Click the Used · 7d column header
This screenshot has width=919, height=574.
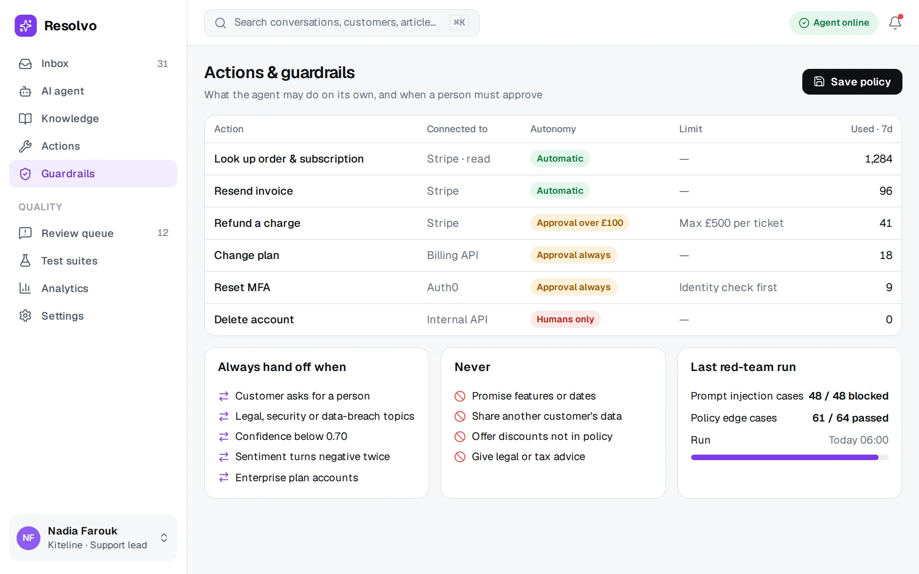point(871,129)
